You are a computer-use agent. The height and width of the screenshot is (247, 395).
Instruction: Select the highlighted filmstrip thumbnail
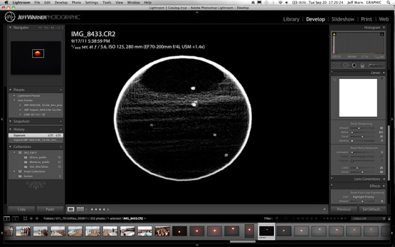pos(265,231)
